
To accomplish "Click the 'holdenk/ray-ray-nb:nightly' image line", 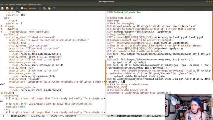I will 33,76.
